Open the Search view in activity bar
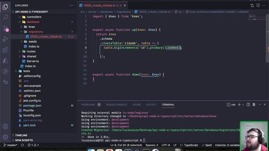 tap(5, 18)
